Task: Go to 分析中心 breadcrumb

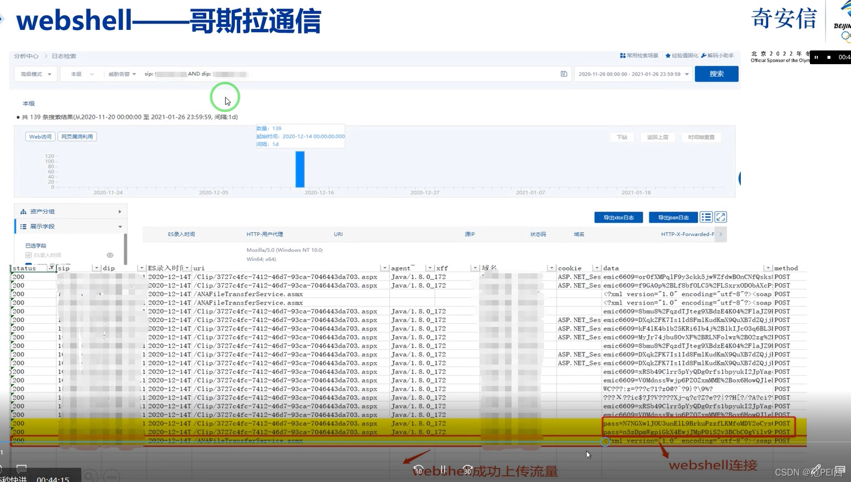Action: (26, 56)
